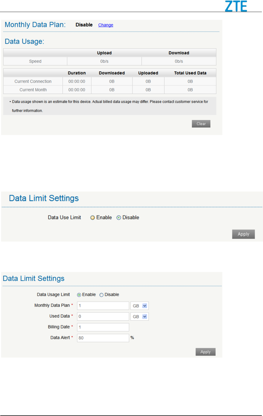Viewport: 263px width, 416px height.
Task: Choose Disable for Data Usage Limit
Action: tap(101, 295)
